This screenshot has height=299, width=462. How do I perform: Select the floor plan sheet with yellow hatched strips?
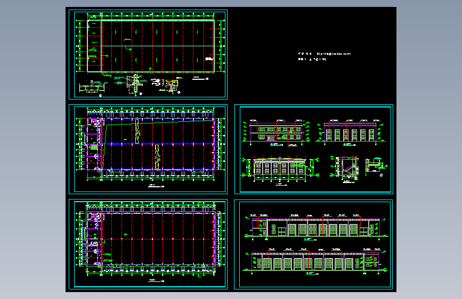pyautogui.click(x=148, y=149)
